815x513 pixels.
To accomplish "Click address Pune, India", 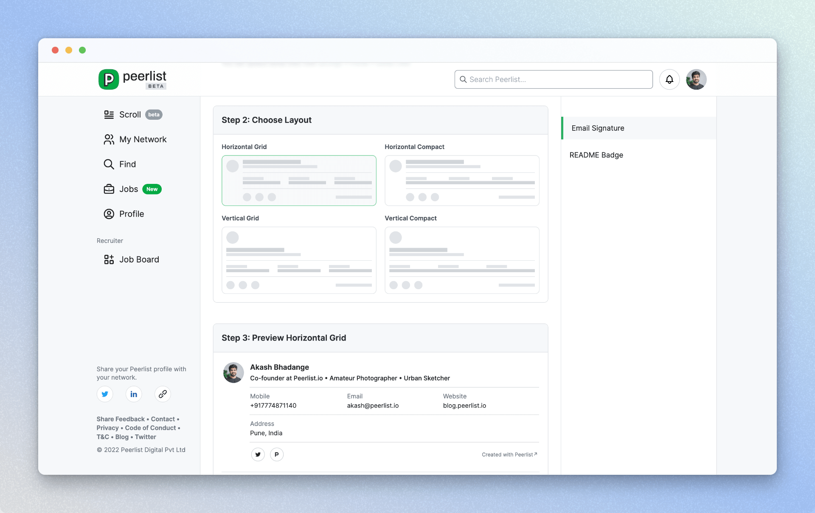I will pos(266,433).
